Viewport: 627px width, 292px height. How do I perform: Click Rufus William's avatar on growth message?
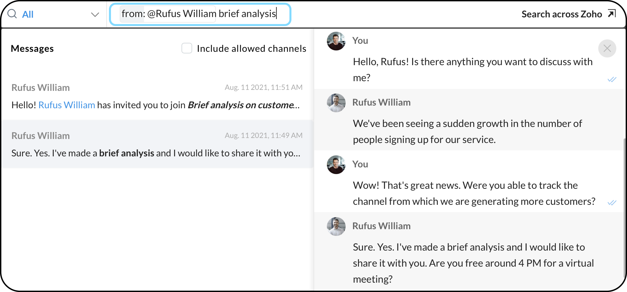[x=336, y=103]
